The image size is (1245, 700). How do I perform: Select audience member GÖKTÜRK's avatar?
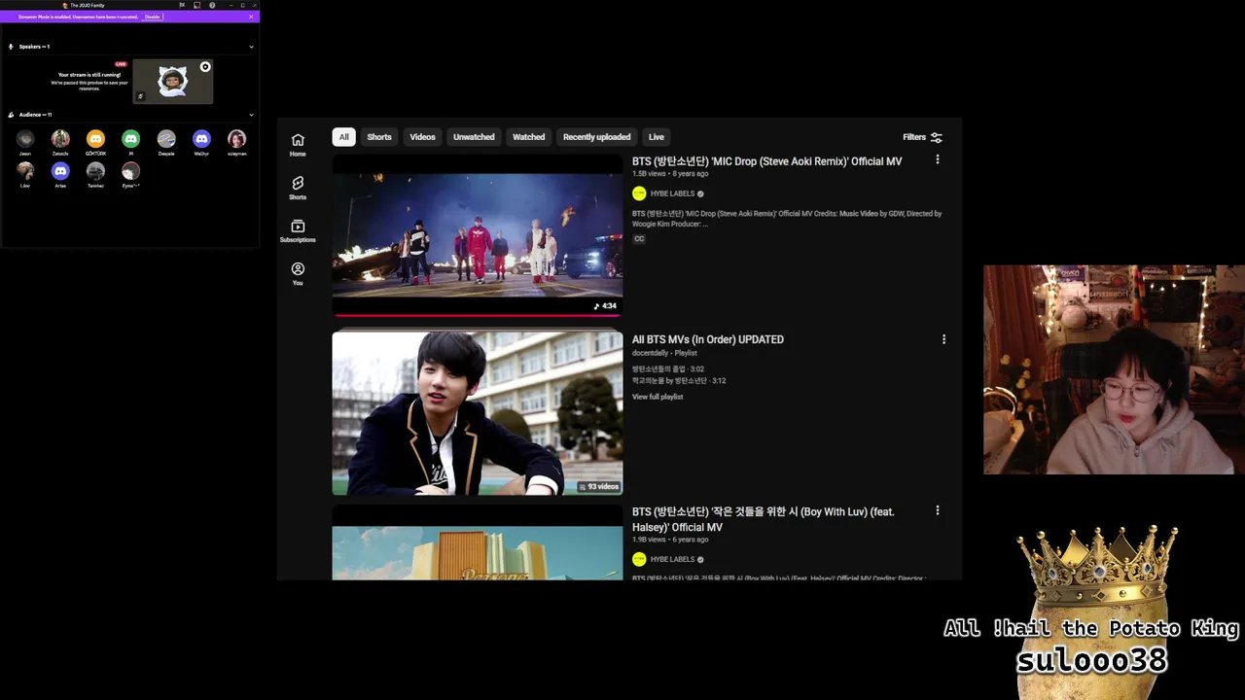click(x=95, y=139)
